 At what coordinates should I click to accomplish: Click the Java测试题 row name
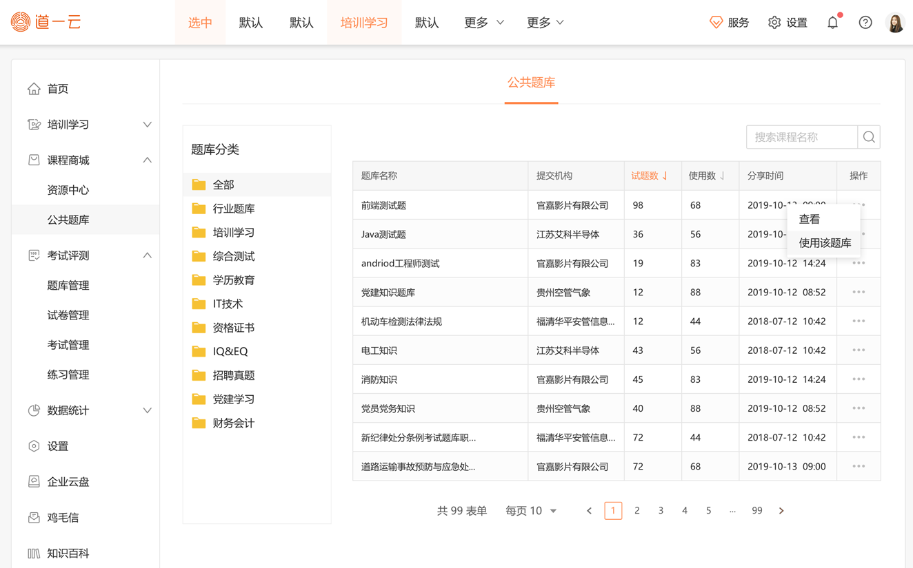tap(383, 234)
